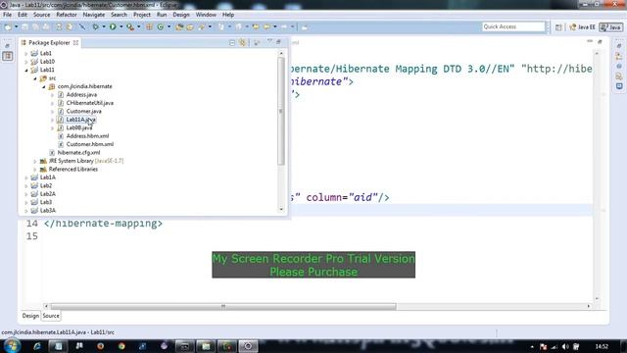Open the Window menu
627x353 pixels.
pos(206,15)
